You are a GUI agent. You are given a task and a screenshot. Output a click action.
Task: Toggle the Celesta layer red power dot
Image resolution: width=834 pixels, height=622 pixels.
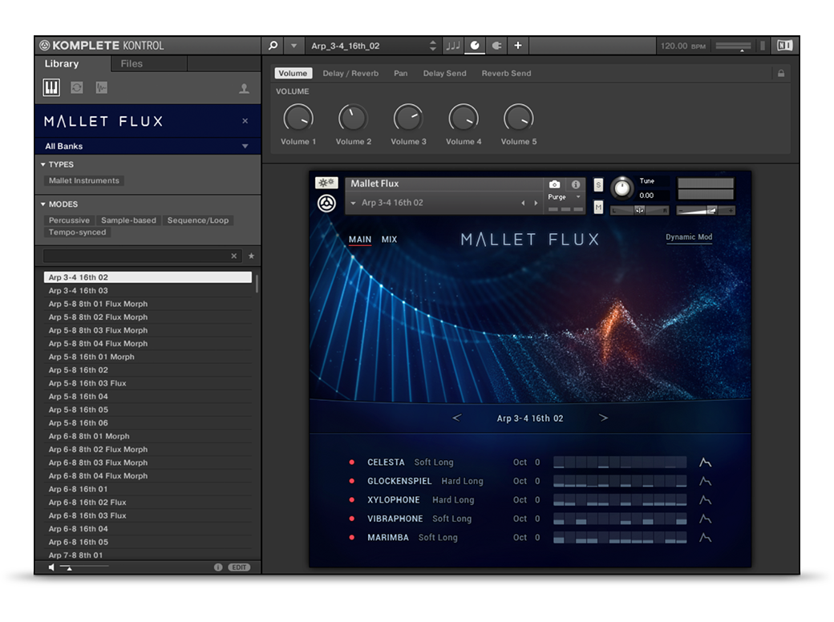351,462
